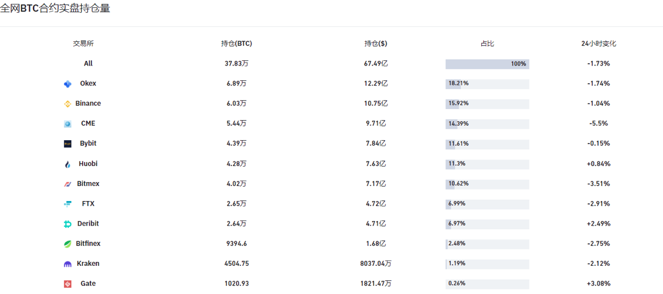Click the Deribit logo icon
663x294 pixels.
(68, 224)
